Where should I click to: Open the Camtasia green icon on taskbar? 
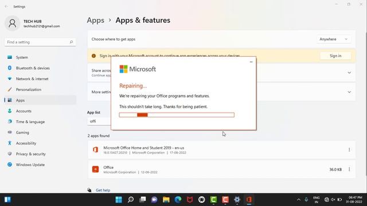click(213, 200)
